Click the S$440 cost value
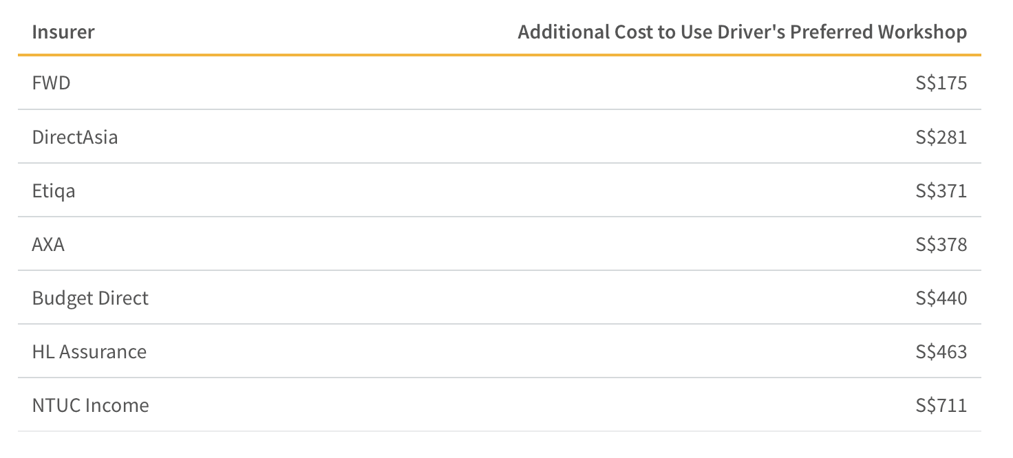The width and height of the screenshot is (1013, 458). 941,298
